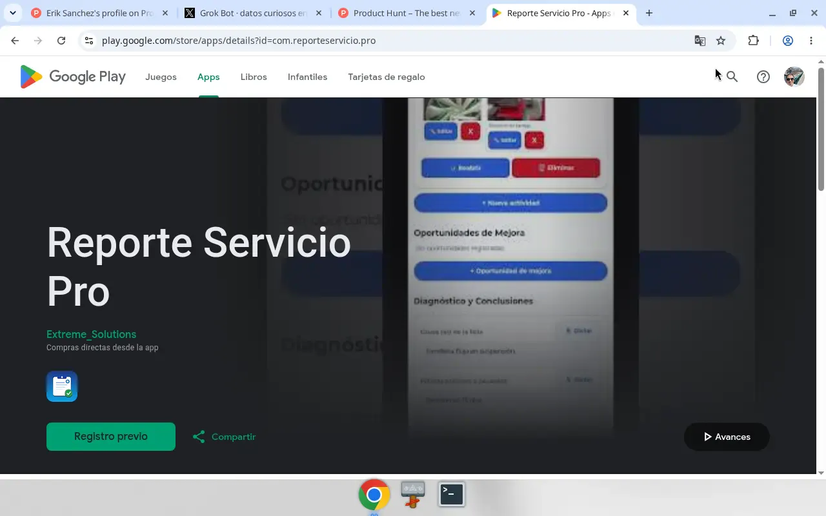
Task: Launch Google Chrome from the dock
Action: point(374,495)
